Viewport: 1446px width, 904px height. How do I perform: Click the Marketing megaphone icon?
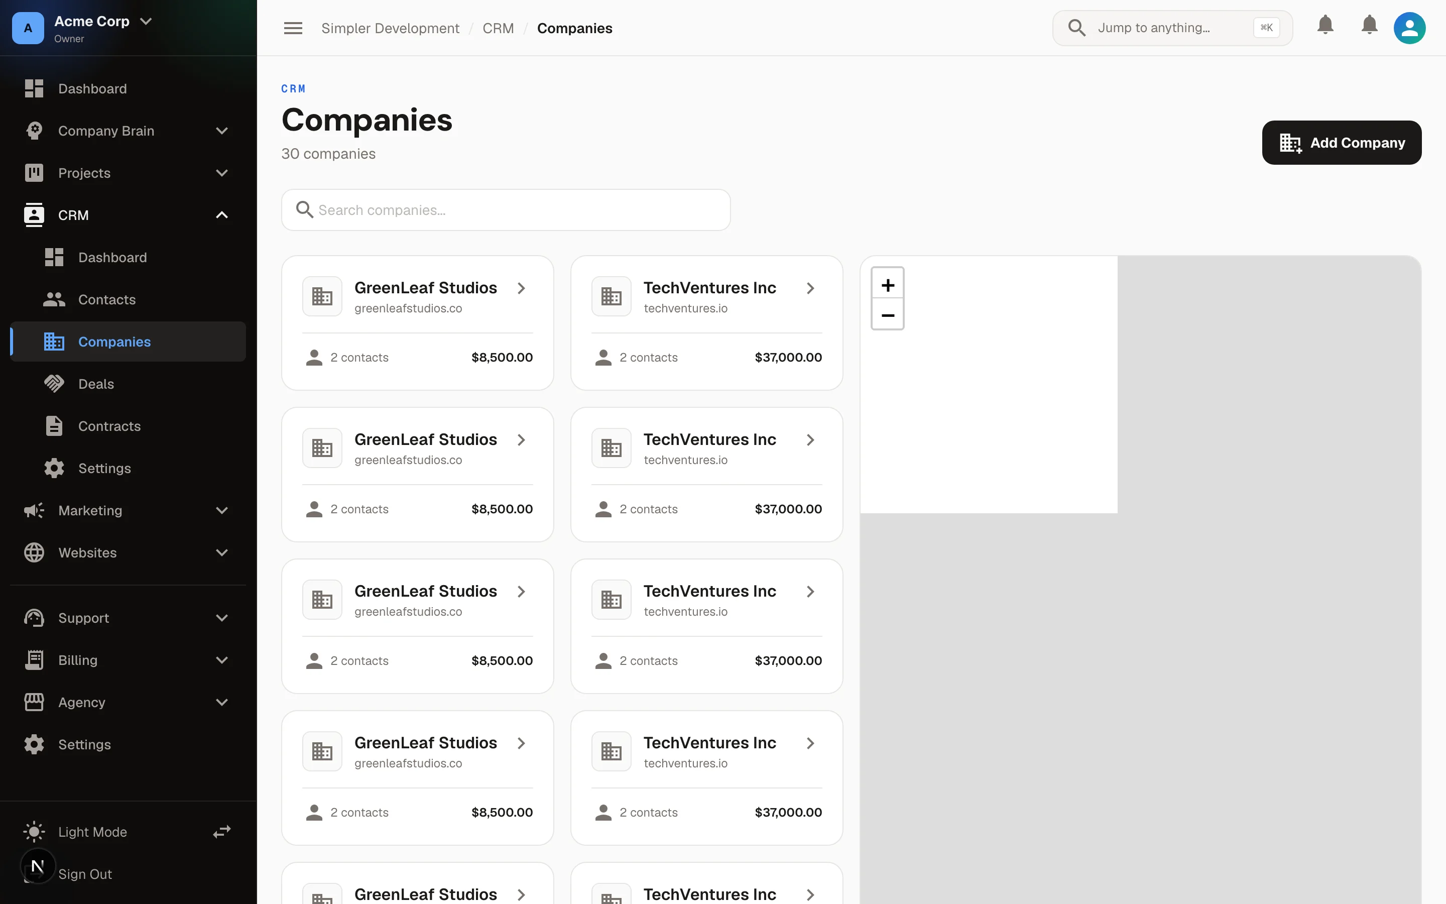[x=34, y=511]
